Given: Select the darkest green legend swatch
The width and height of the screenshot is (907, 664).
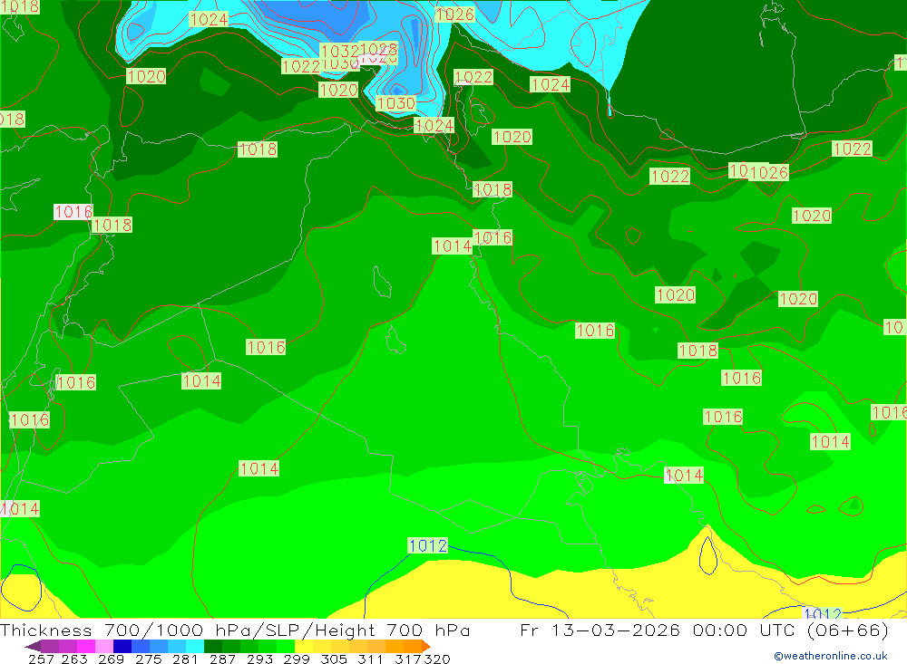Looking at the screenshot, I should [x=213, y=646].
